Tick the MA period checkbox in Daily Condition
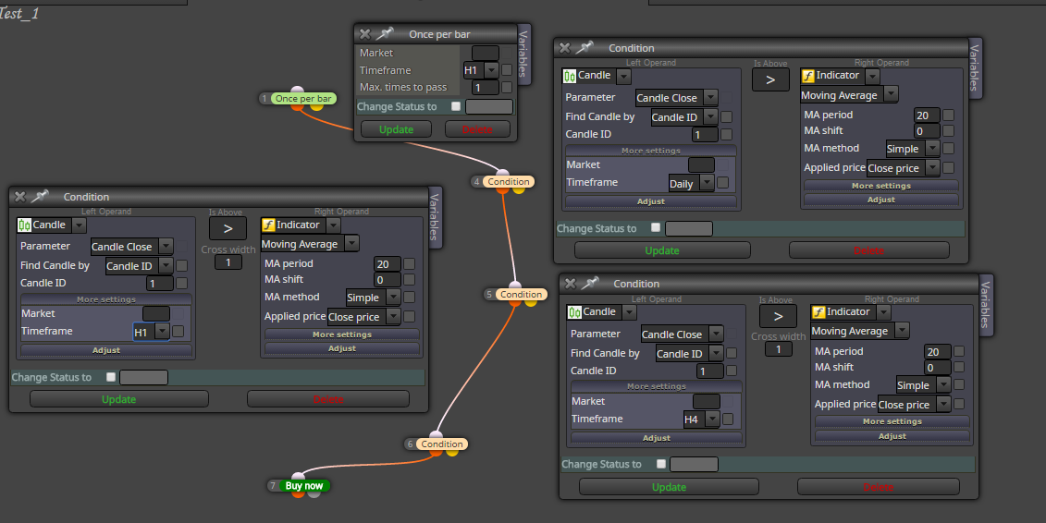The height and width of the screenshot is (523, 1046). coord(948,116)
